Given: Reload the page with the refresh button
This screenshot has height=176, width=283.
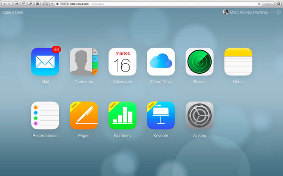Looking at the screenshot, I should point(259,3).
